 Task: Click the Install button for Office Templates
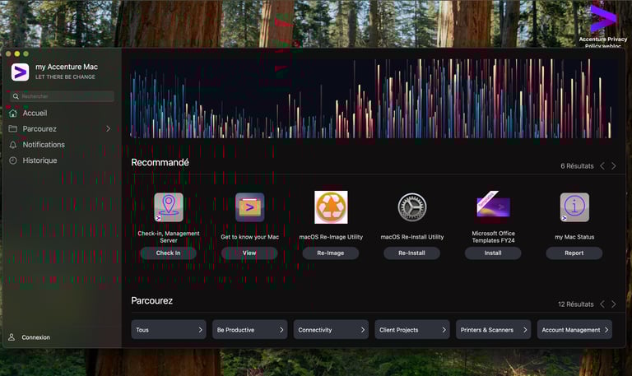[493, 253]
